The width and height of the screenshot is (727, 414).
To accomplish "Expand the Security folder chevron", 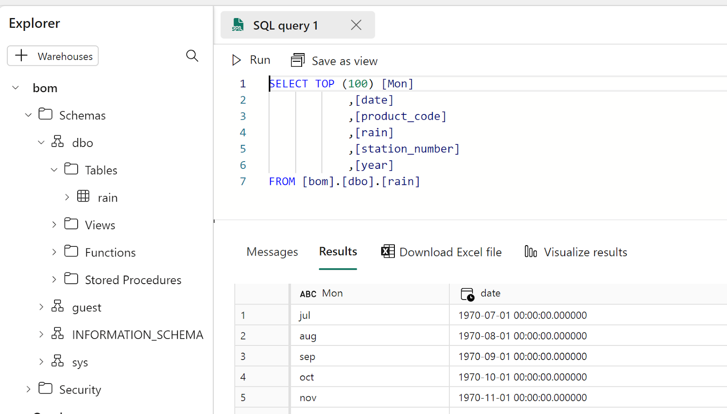I will coord(28,389).
